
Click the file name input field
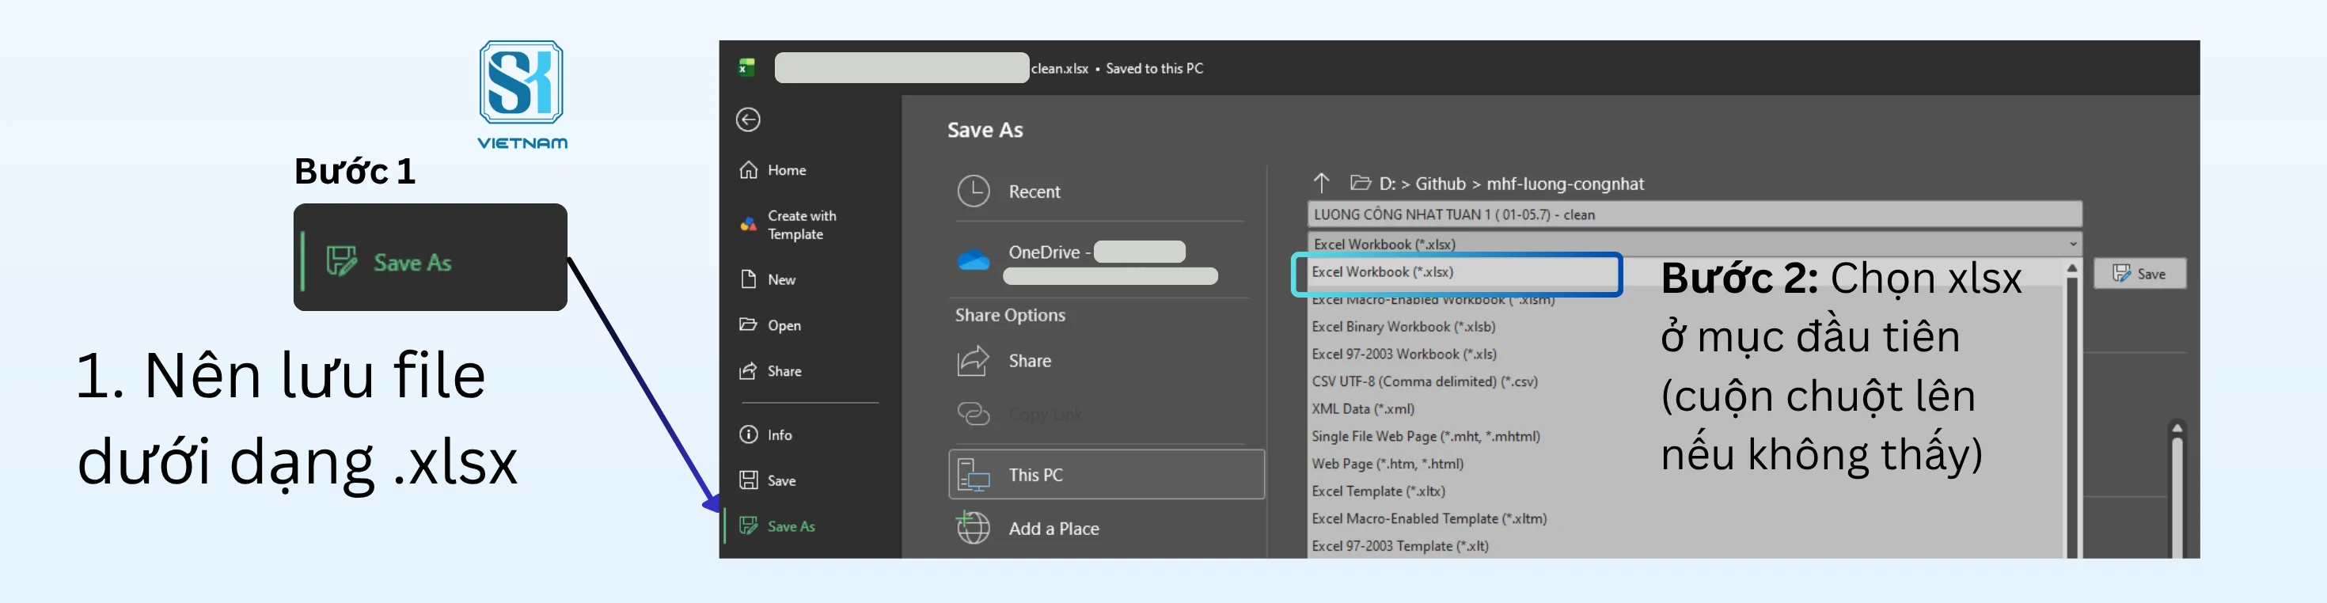point(1694,214)
